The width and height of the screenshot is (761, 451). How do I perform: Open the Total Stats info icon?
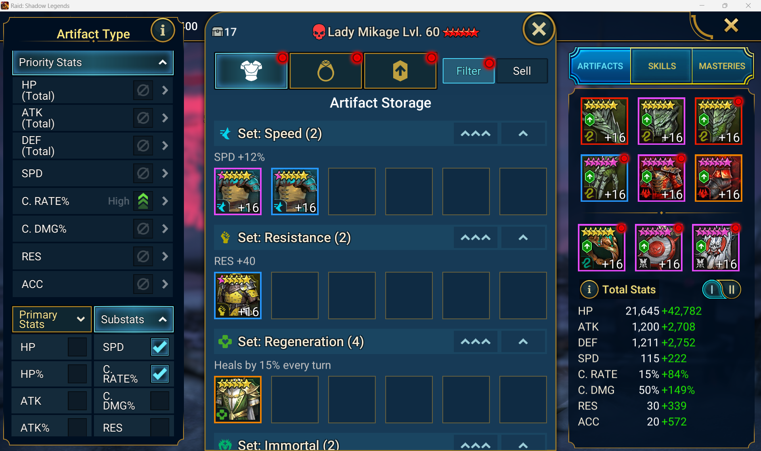589,289
